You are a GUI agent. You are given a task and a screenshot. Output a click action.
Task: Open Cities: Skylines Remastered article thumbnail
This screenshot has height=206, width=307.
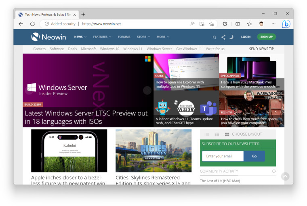point(153,151)
